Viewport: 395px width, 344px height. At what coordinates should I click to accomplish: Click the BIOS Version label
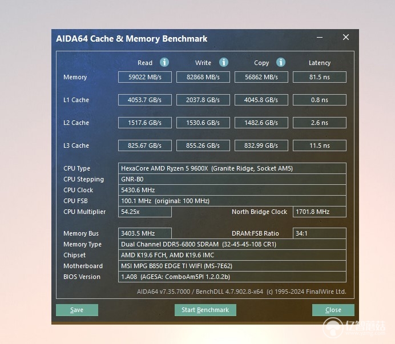point(82,277)
